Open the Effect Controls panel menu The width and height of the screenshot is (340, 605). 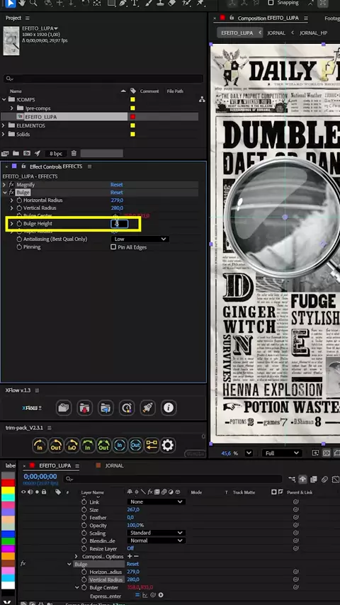point(89,166)
